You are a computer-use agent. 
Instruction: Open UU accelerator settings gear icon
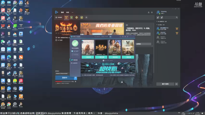tap(128, 37)
